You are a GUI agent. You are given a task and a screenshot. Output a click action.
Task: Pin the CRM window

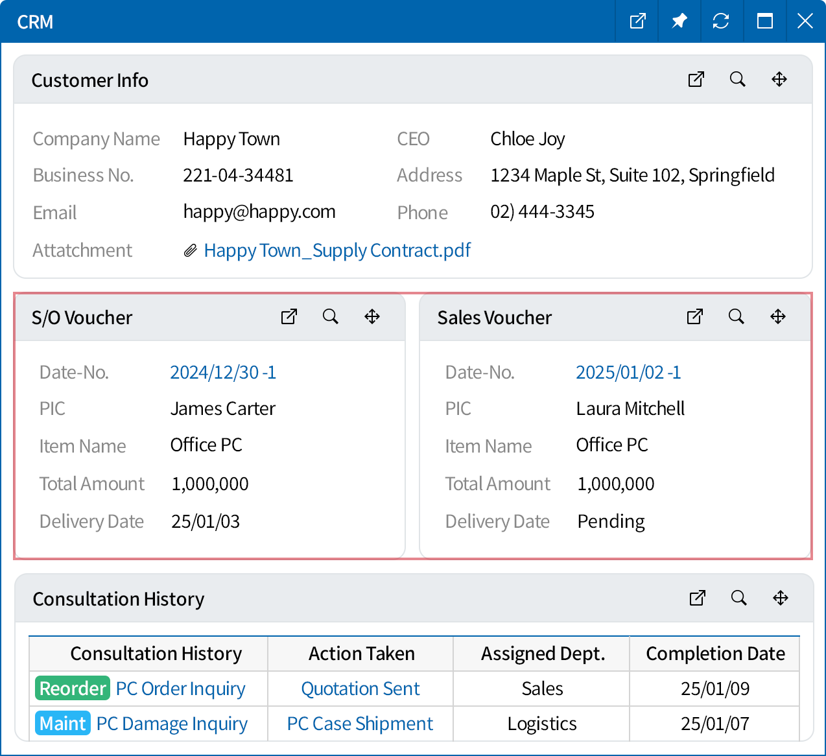point(679,21)
